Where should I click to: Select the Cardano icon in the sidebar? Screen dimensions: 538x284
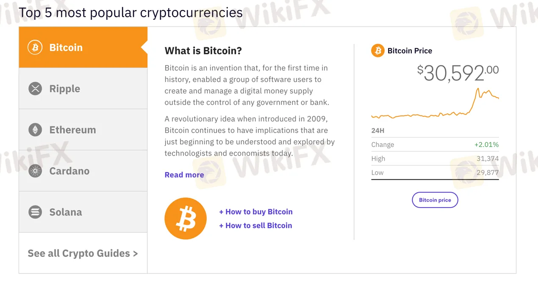click(x=35, y=171)
